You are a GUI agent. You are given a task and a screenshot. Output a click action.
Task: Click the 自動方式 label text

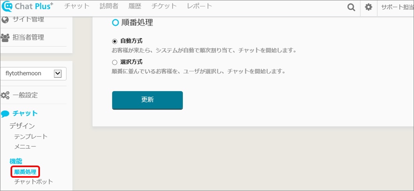(131, 41)
